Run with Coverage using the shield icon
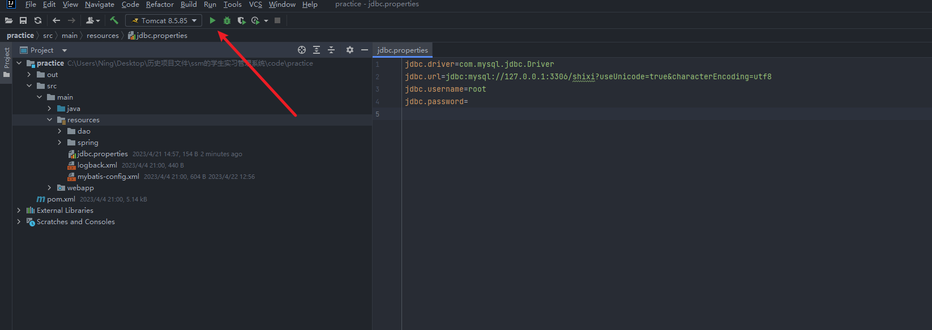The width and height of the screenshot is (932, 330). point(241,20)
